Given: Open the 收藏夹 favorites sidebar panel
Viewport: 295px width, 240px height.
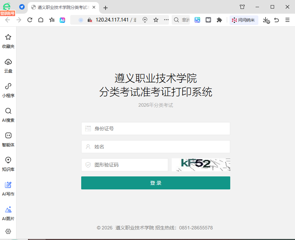Looking at the screenshot, I should pos(8,41).
